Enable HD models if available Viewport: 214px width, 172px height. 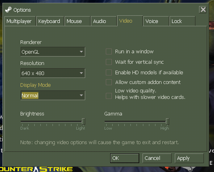click(x=109, y=73)
